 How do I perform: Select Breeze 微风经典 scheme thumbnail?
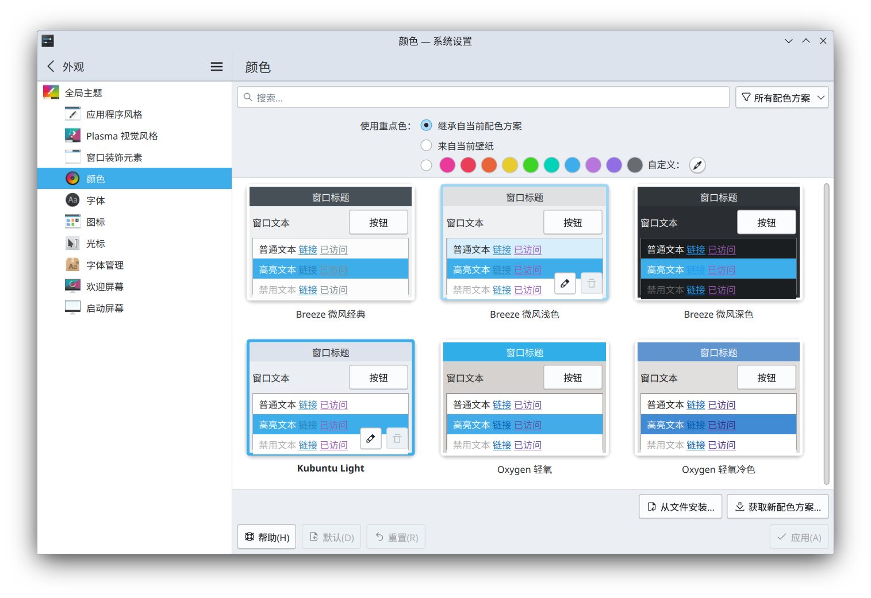(331, 242)
